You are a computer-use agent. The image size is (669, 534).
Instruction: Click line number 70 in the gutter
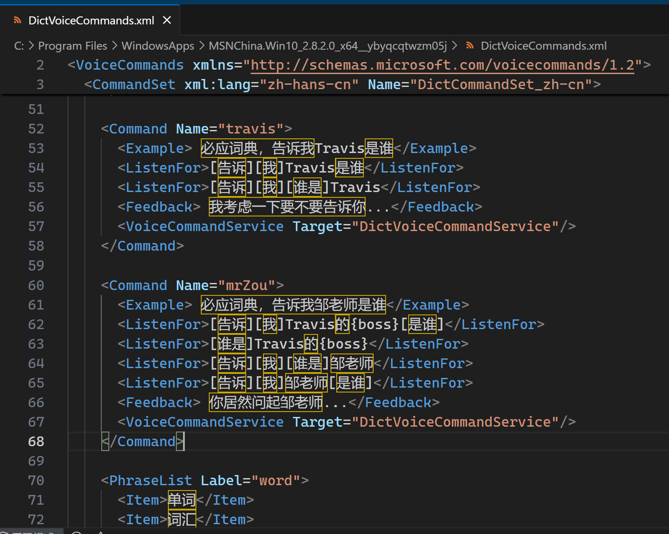coord(36,480)
